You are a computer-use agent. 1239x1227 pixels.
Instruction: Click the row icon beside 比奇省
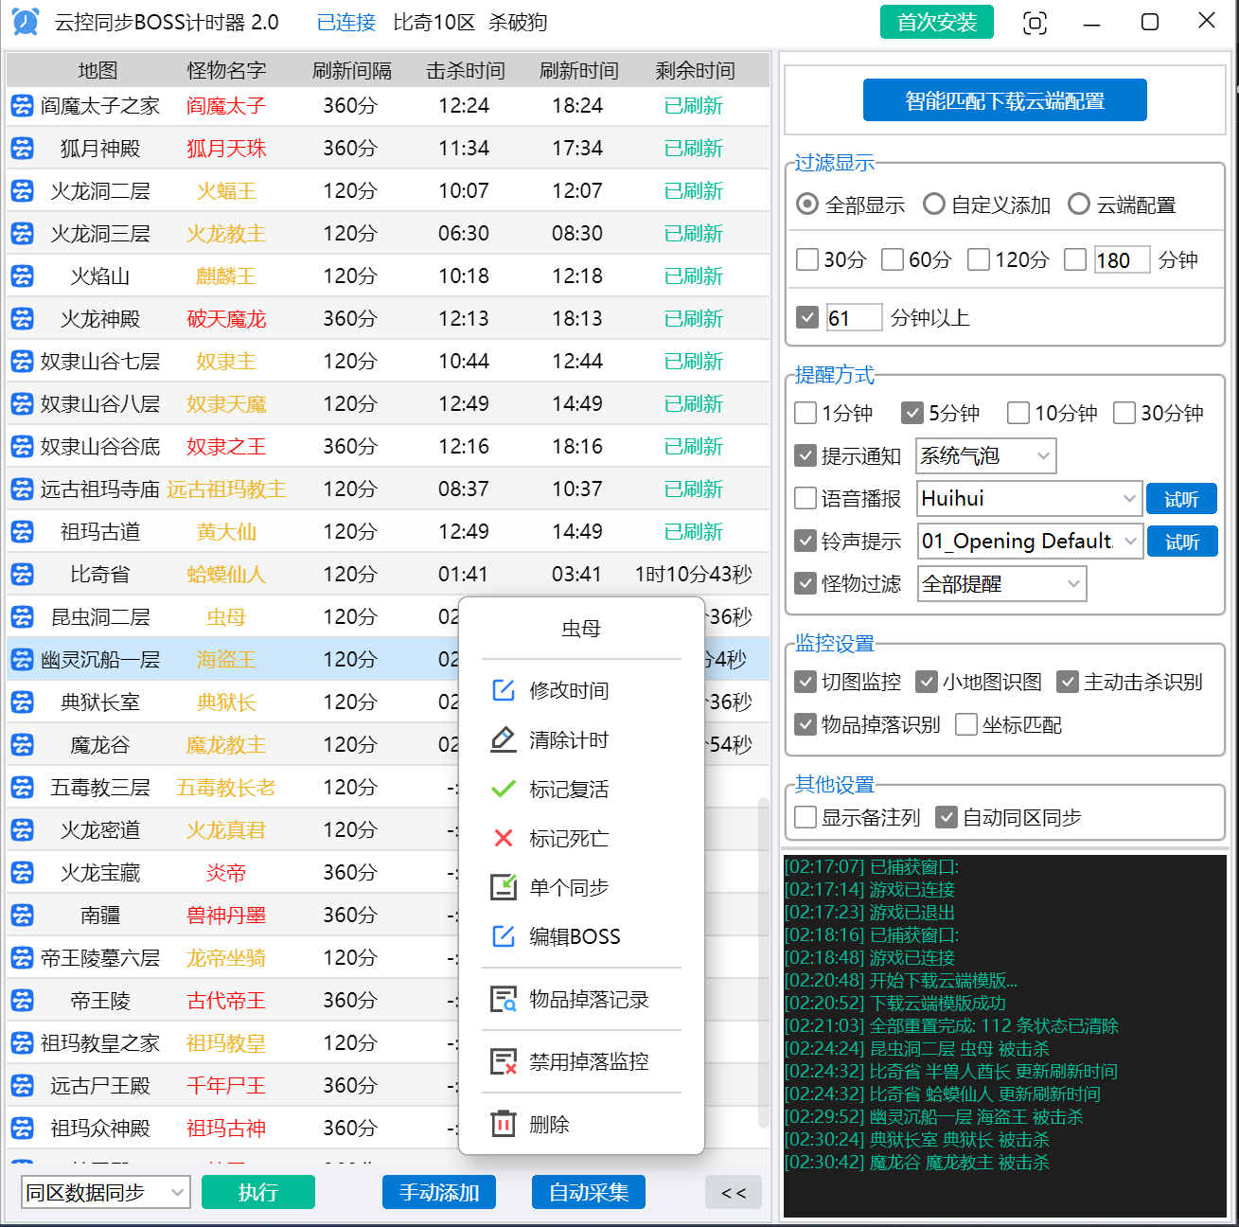pos(22,575)
